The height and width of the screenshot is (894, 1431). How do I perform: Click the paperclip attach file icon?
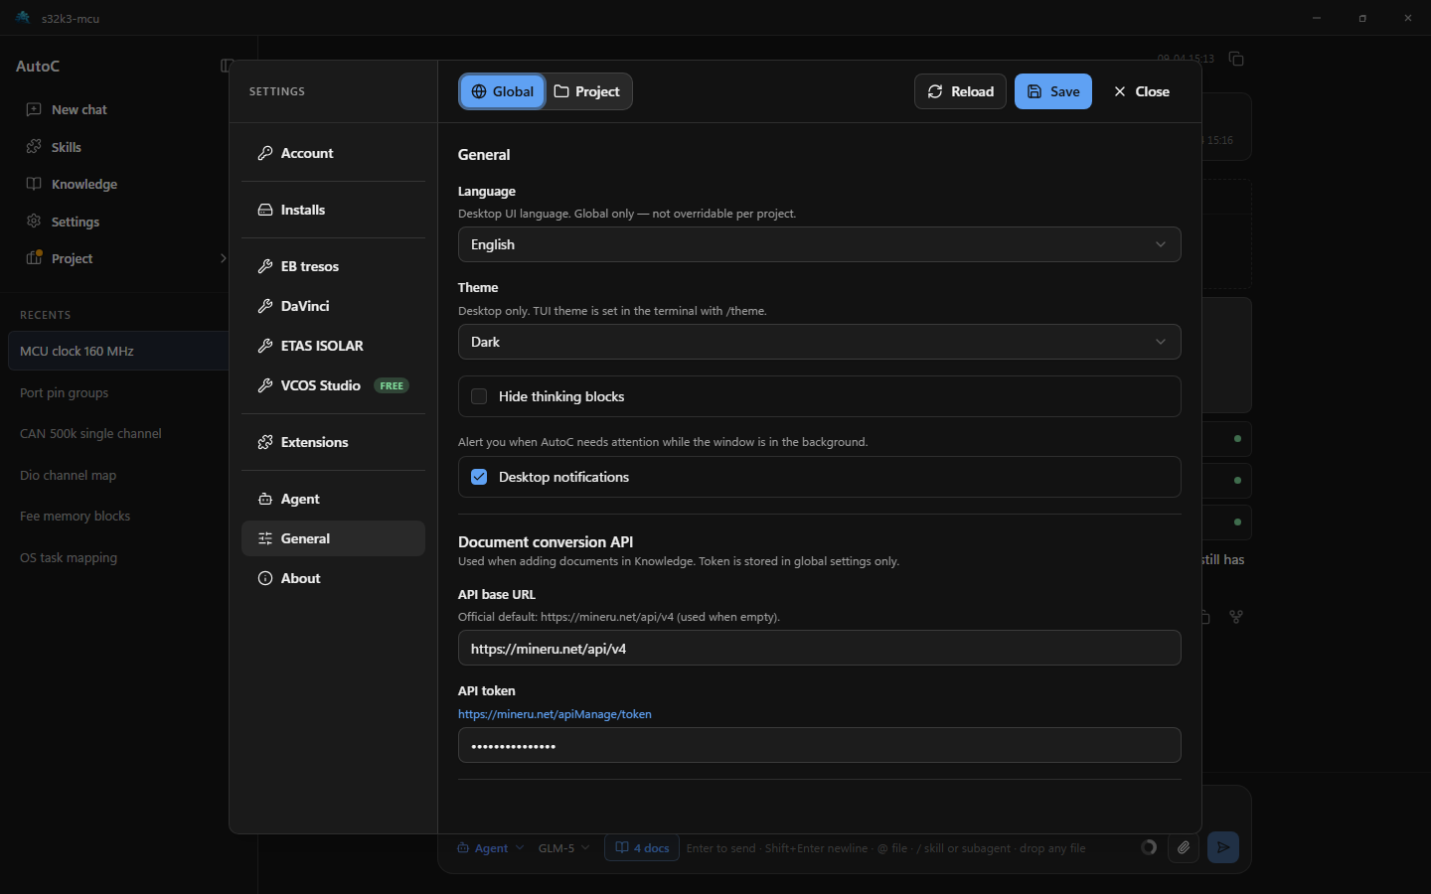[x=1183, y=847]
